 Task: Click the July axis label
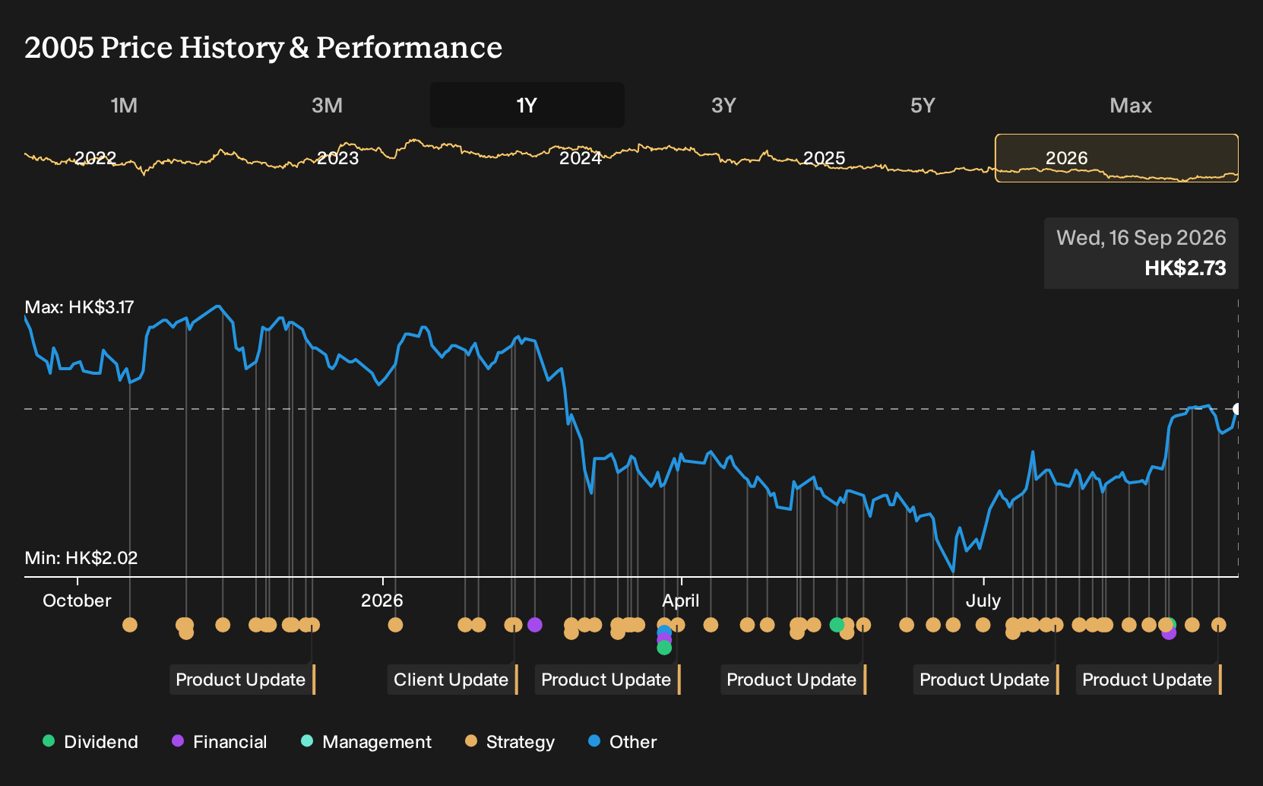[x=983, y=601]
